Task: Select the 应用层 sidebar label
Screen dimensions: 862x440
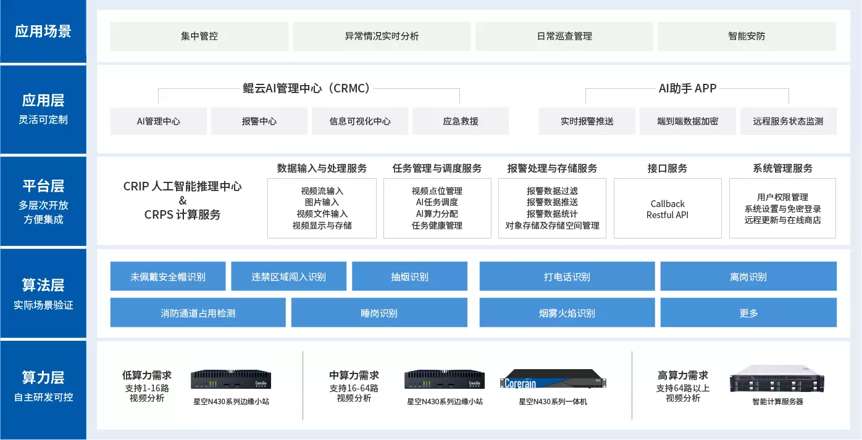Action: pos(43,100)
